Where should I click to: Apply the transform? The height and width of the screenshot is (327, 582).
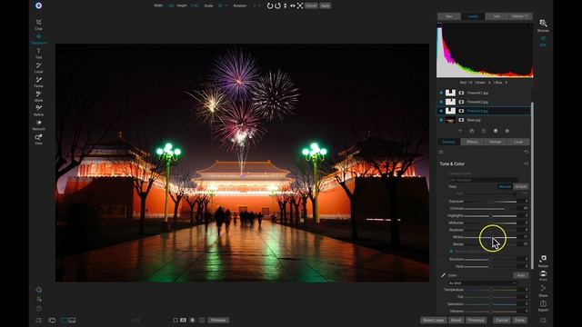326,6
